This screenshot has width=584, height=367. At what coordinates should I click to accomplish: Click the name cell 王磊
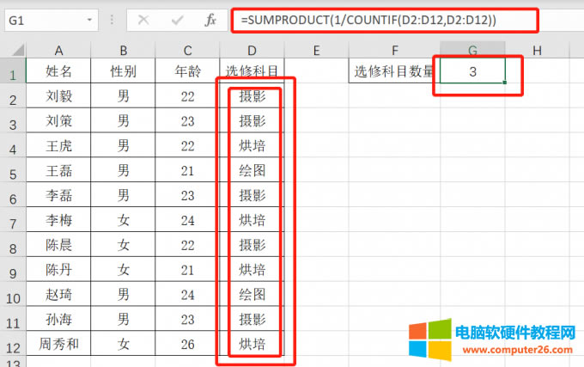click(x=58, y=171)
